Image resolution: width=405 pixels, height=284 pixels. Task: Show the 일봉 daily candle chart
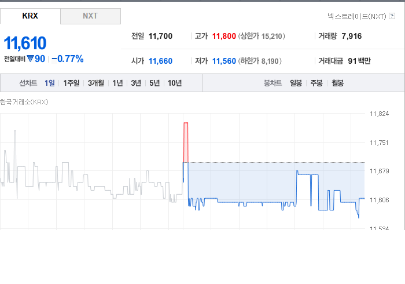(296, 83)
